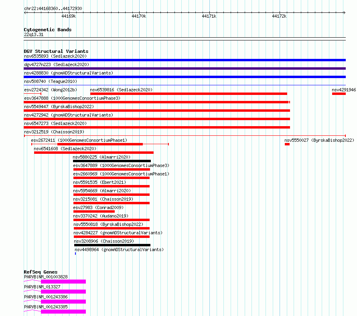
Task: Click the RefSeq Genes track title
Action: (x=41, y=272)
